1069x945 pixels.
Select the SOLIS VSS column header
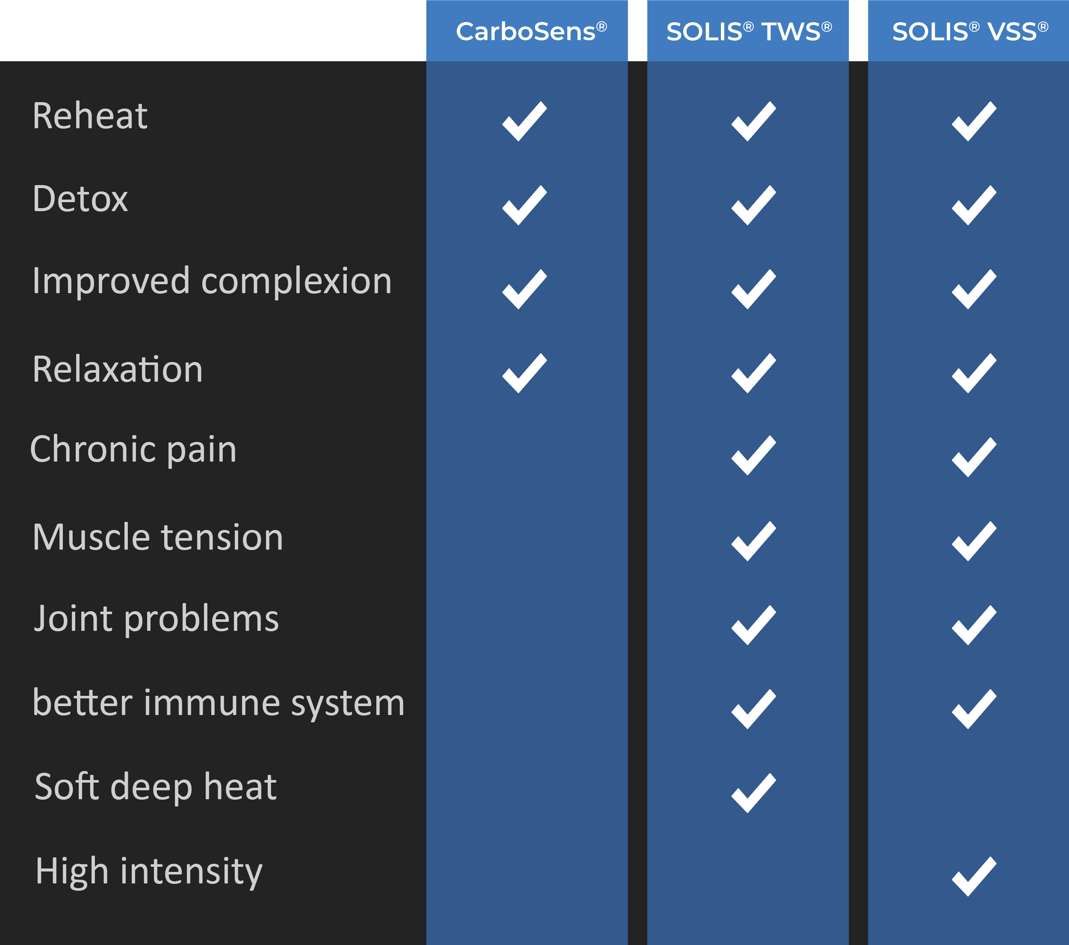coord(970,31)
